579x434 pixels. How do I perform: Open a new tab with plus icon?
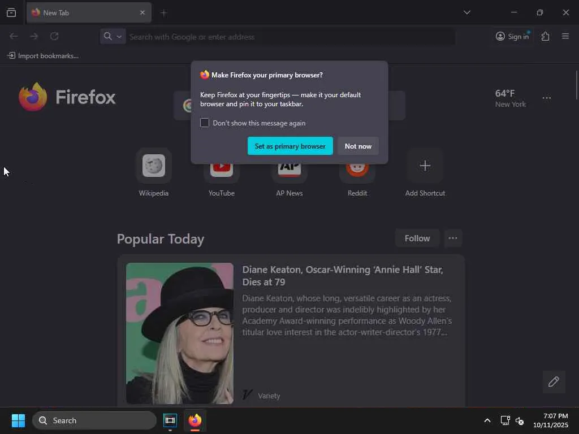[x=164, y=13]
